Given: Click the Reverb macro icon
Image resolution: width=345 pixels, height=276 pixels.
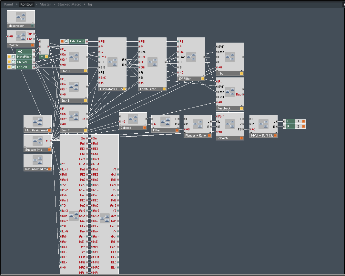Looking at the screenshot, I should (230, 124).
